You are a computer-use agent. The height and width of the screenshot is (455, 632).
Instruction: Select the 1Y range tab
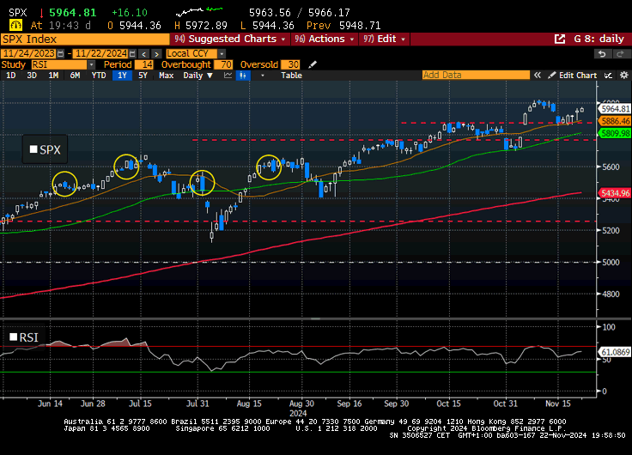coord(122,76)
